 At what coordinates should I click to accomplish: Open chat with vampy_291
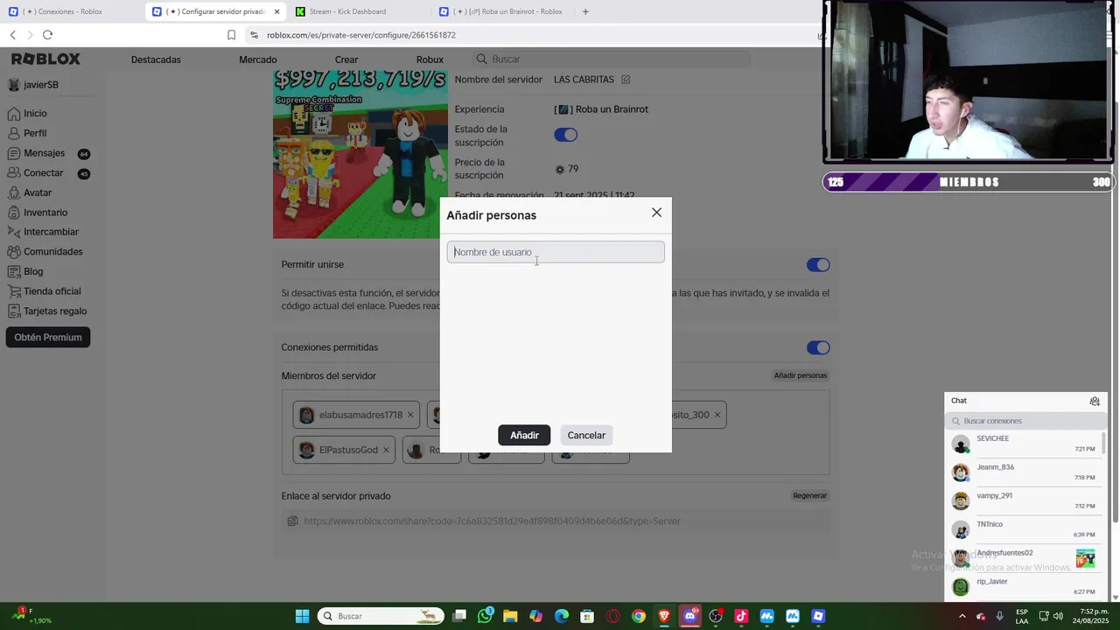pos(1024,500)
